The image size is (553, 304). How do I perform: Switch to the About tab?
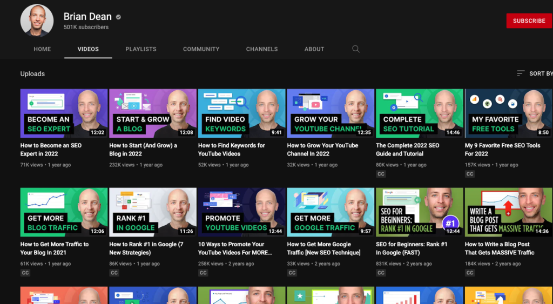click(x=314, y=49)
